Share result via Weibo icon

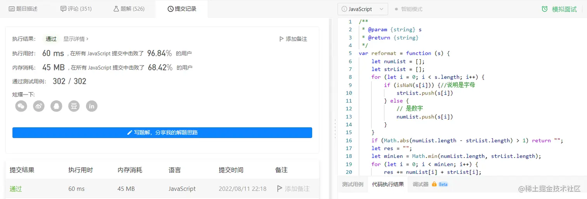[x=39, y=106]
